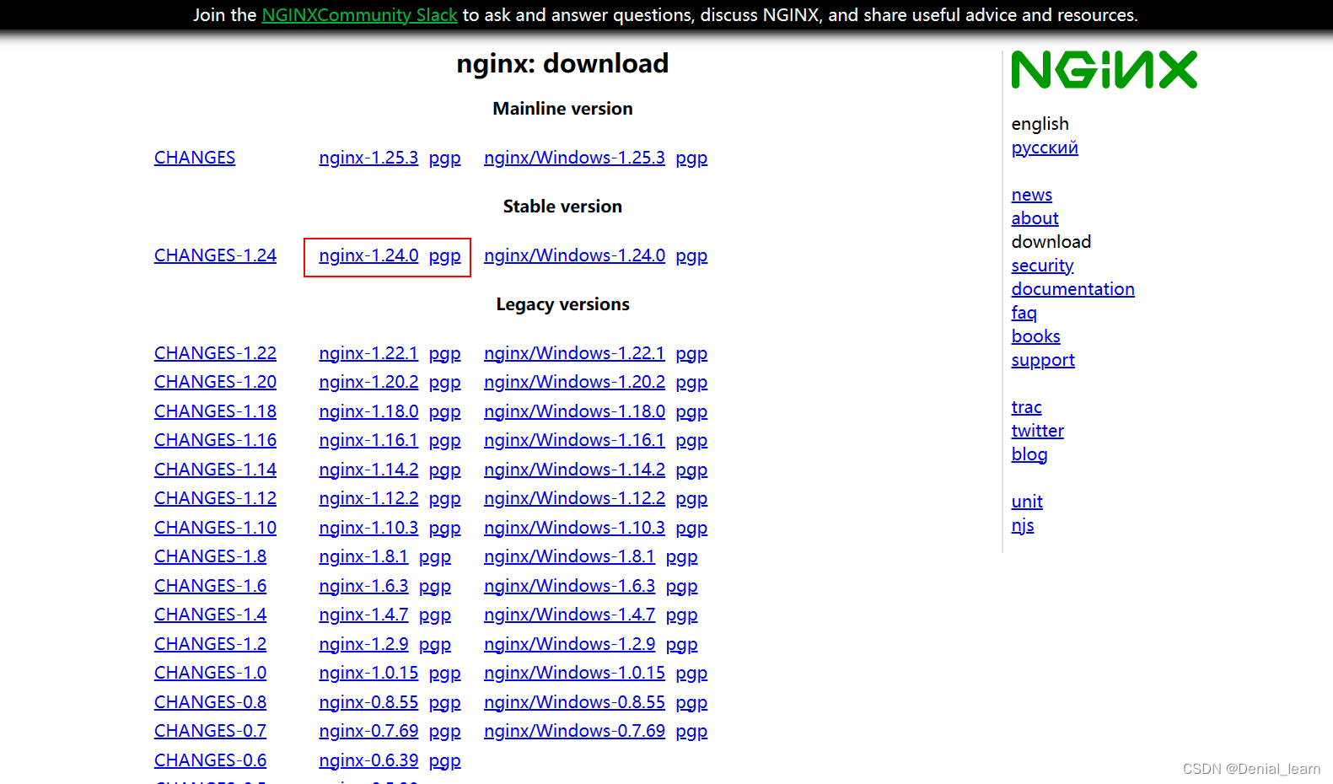Screen dimensions: 1333x784
Task: Open CHANGES-1.24 changelog
Action: [x=215, y=255]
